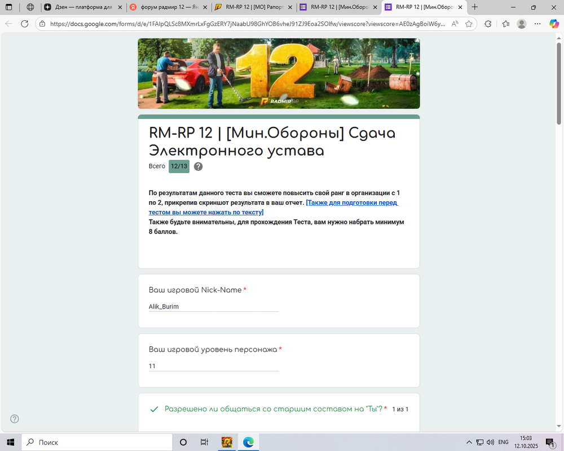Close the [МО] Рапорт tab
This screenshot has width=564, height=451.
coord(290,7)
